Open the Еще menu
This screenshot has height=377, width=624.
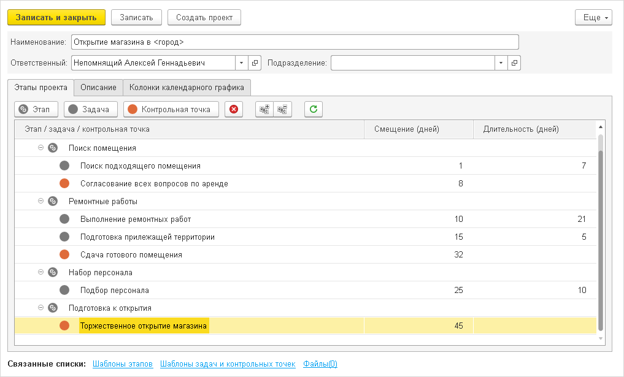click(593, 18)
